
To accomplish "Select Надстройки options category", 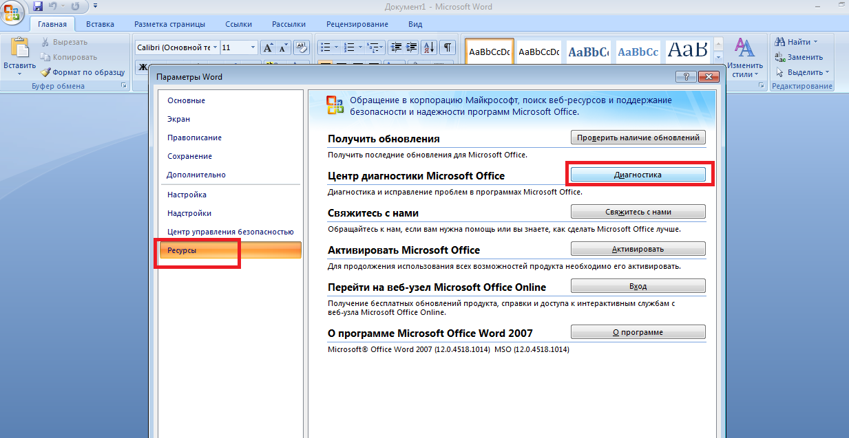I will click(230, 213).
